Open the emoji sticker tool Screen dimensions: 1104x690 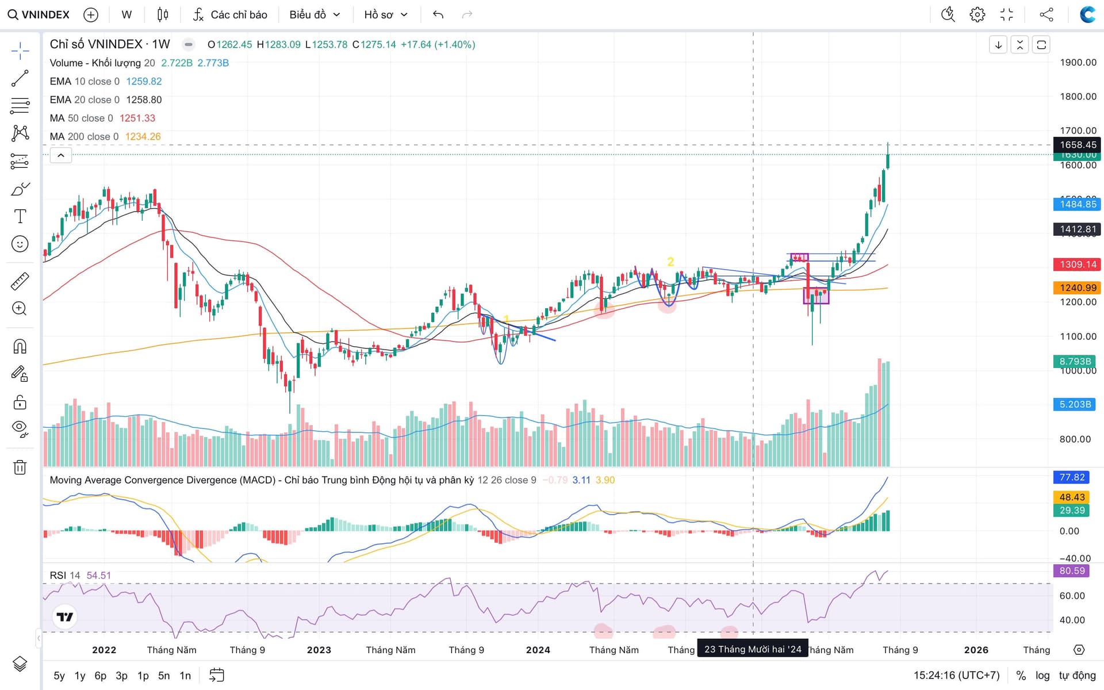(20, 244)
